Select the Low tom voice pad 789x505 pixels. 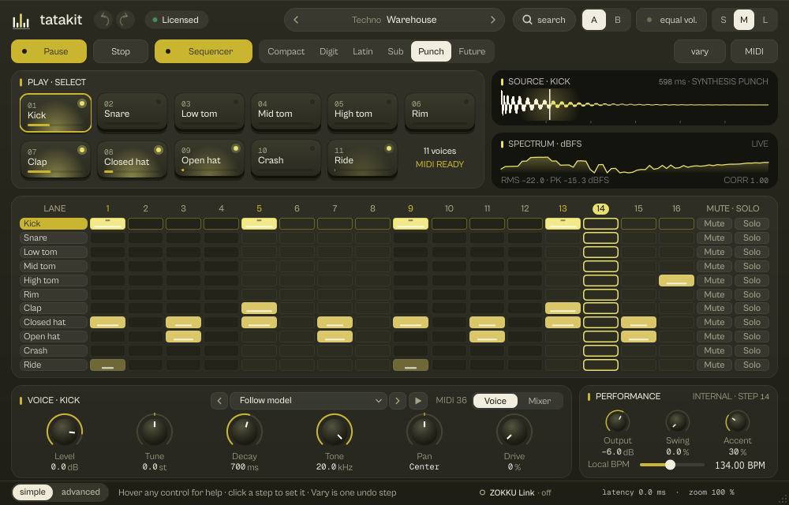(209, 113)
